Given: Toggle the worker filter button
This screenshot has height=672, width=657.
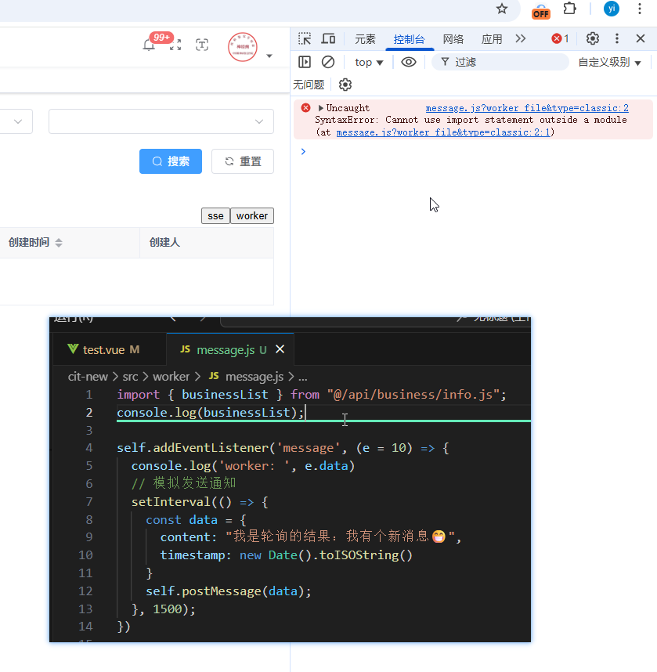Looking at the screenshot, I should pos(251,215).
